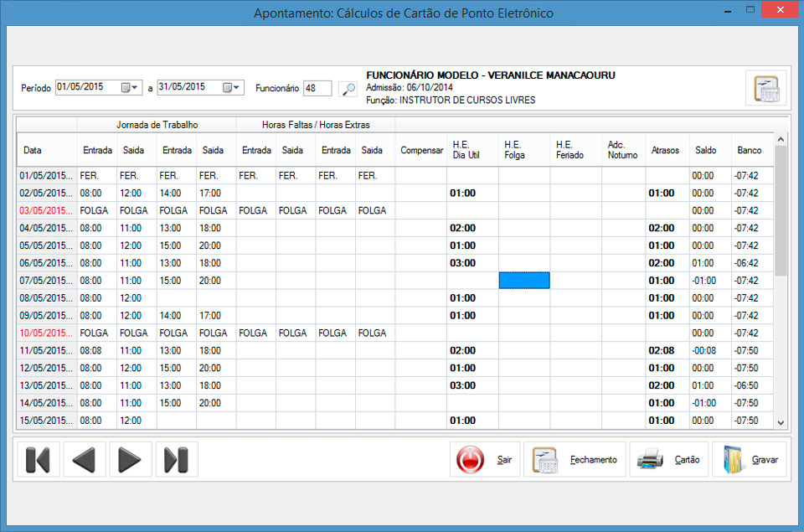The height and width of the screenshot is (532, 804).
Task: Click the Atrasos column header
Action: coord(667,150)
